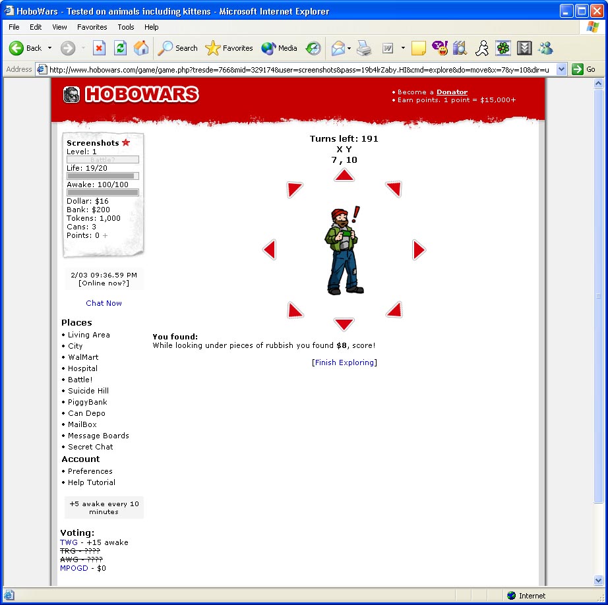608x605 pixels.
Task: Open the PiggyBank place link
Action: point(87,402)
